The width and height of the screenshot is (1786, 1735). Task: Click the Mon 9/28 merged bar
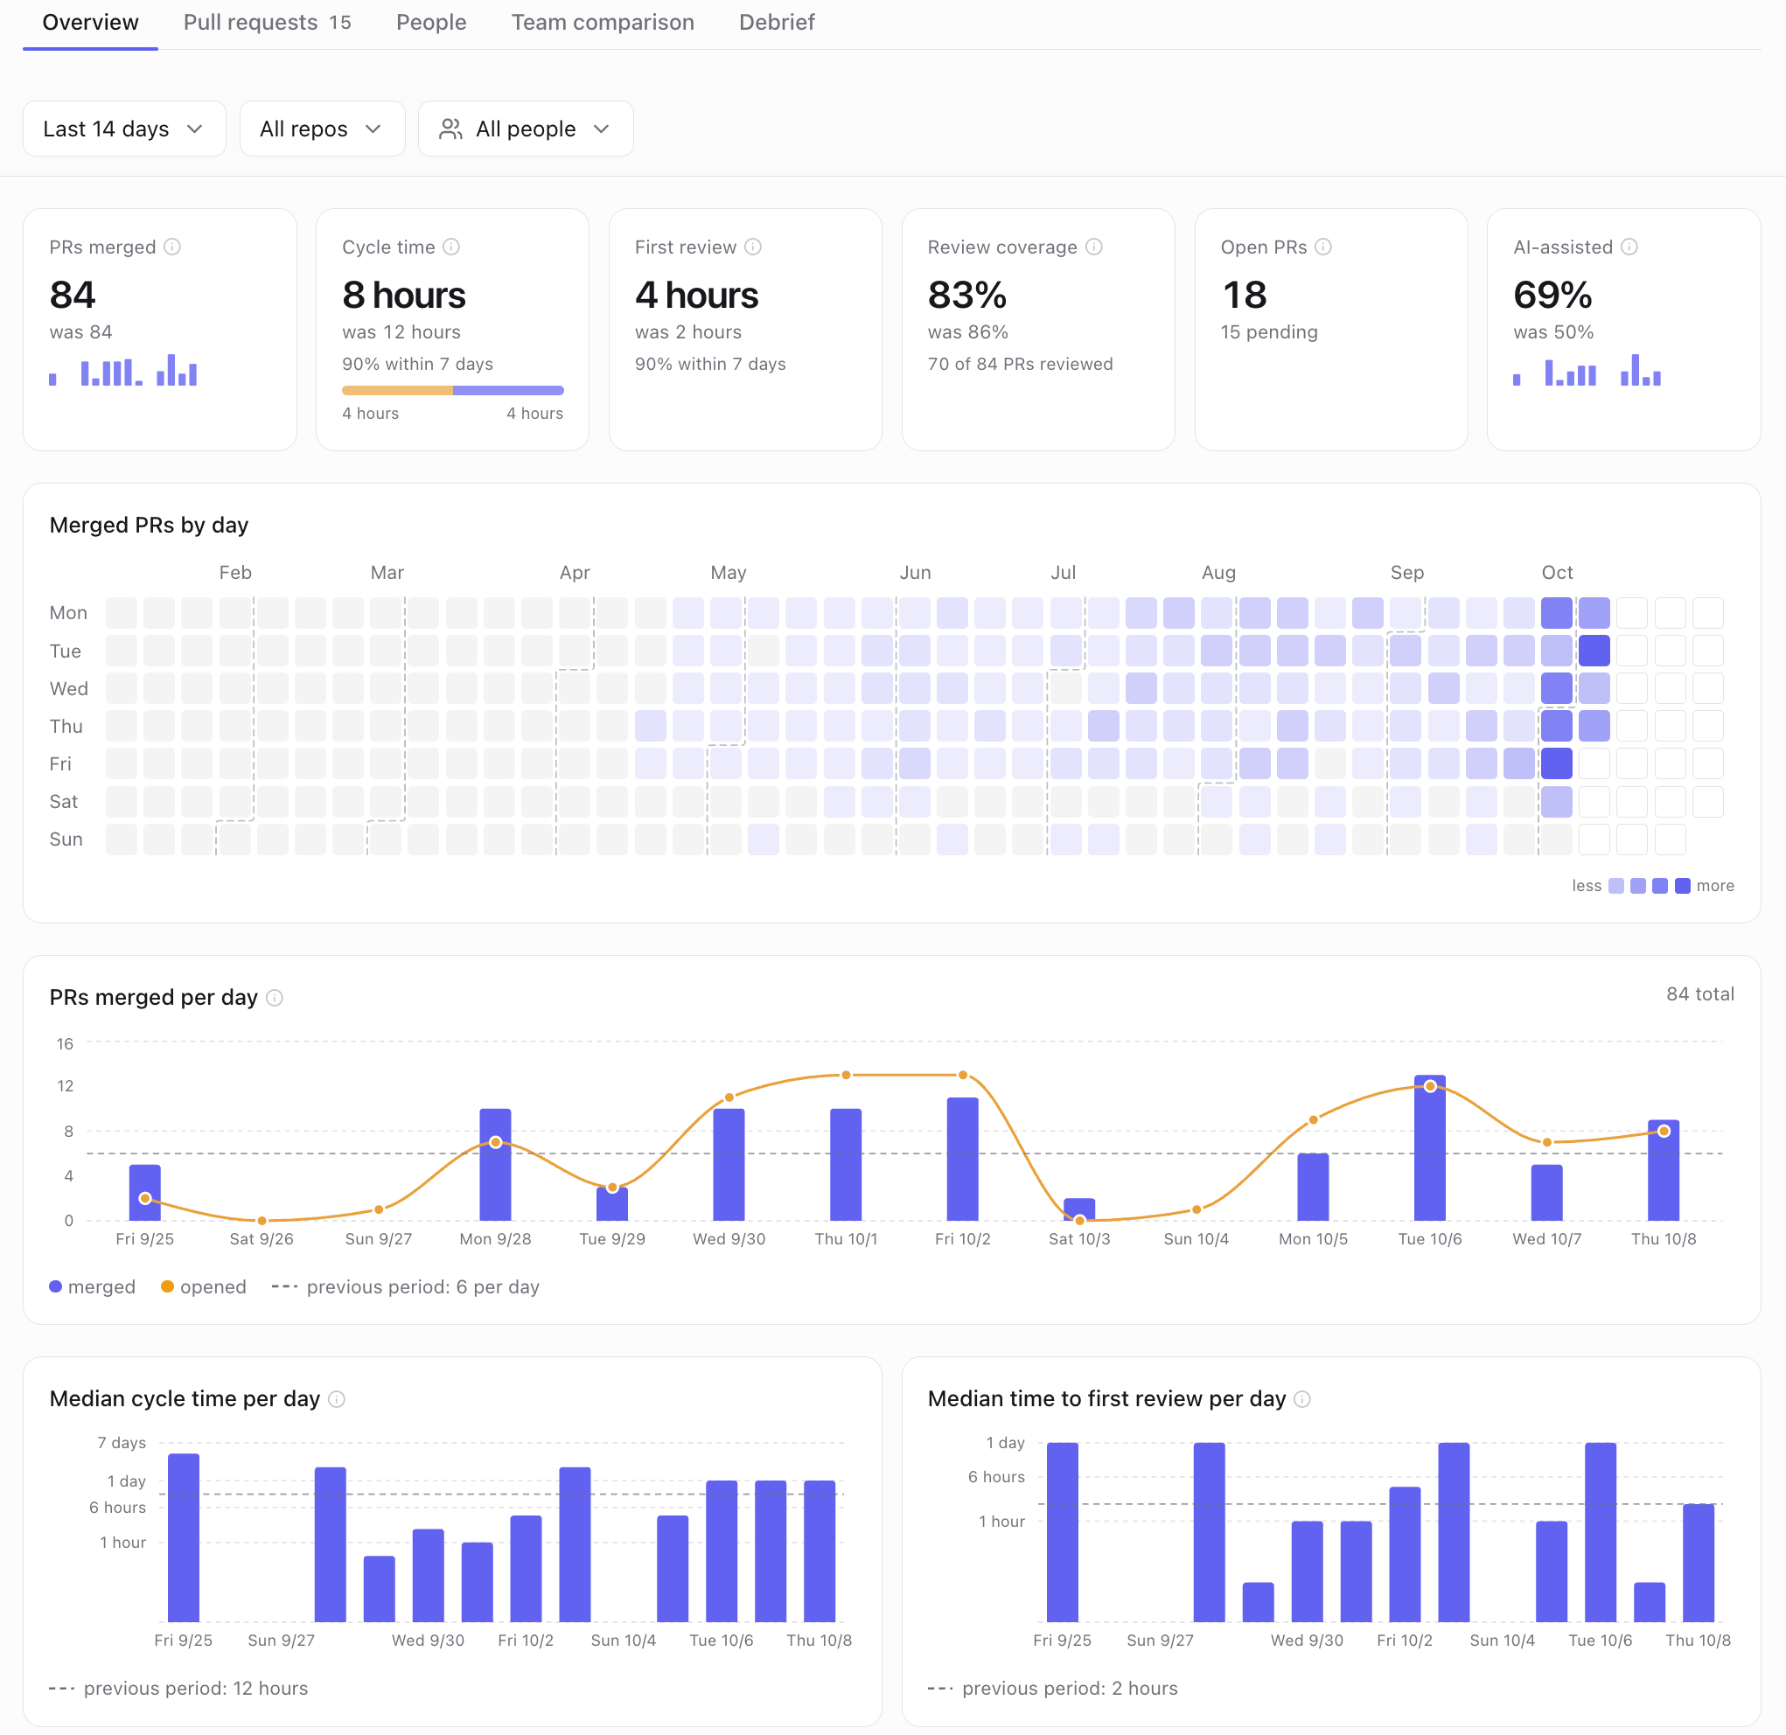click(x=495, y=1165)
